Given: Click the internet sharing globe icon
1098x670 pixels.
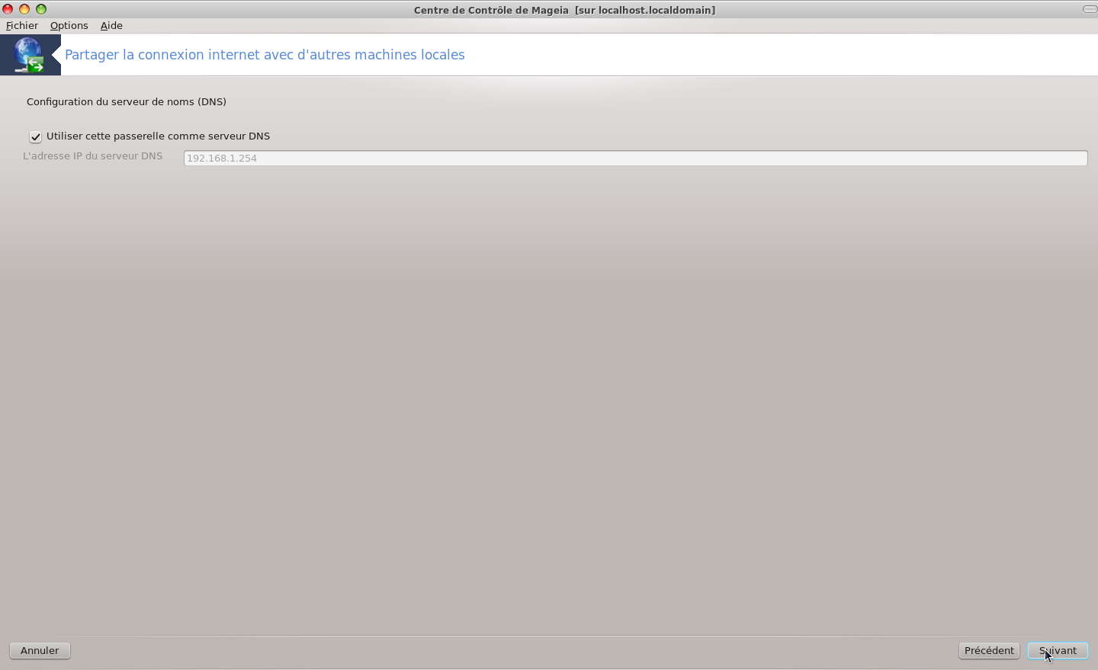Looking at the screenshot, I should coord(30,55).
